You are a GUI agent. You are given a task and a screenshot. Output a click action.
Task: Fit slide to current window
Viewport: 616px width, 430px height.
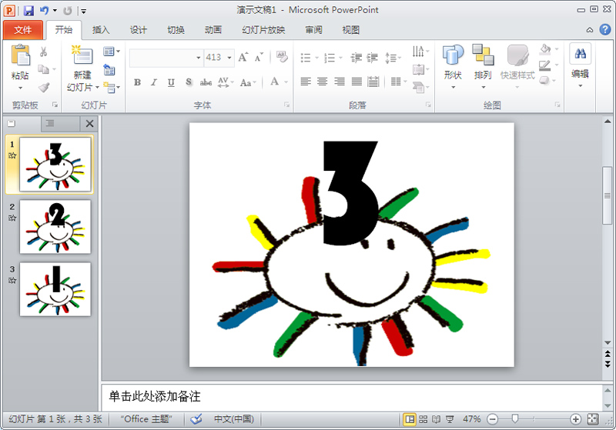pyautogui.click(x=593, y=419)
